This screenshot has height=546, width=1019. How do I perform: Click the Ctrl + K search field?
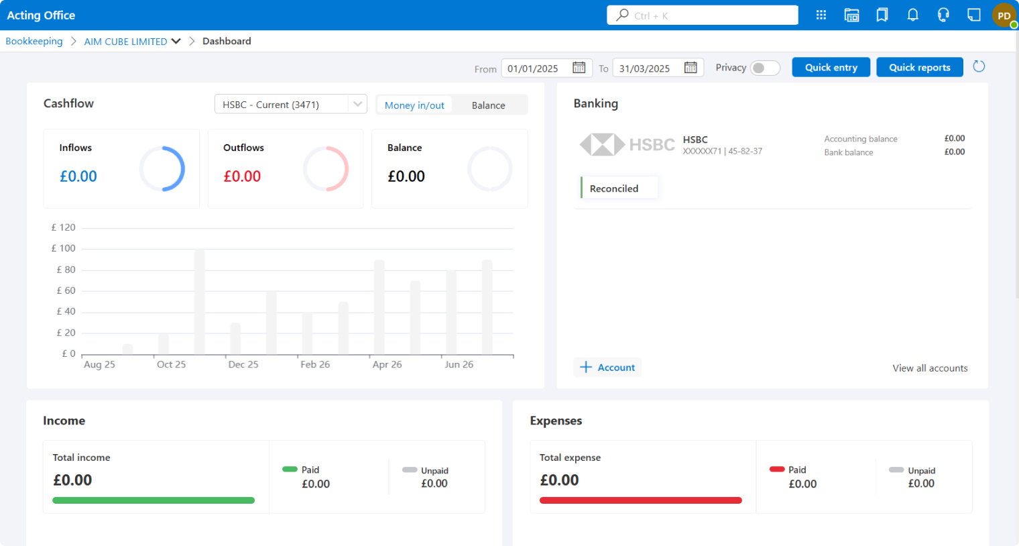point(702,15)
